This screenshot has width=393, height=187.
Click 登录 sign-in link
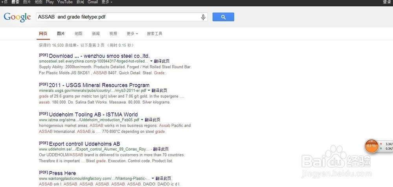click(x=387, y=2)
